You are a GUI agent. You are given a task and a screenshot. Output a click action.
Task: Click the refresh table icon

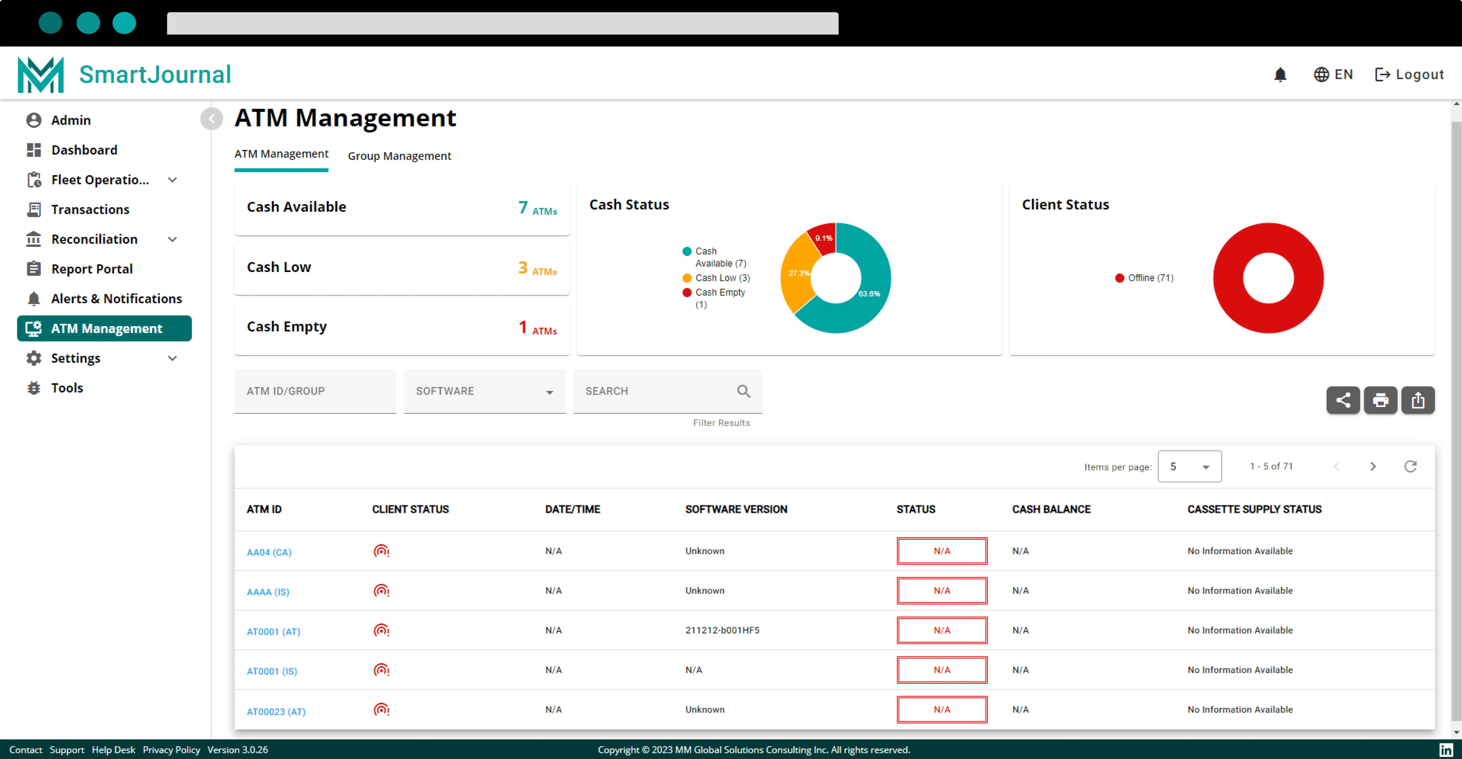point(1410,466)
